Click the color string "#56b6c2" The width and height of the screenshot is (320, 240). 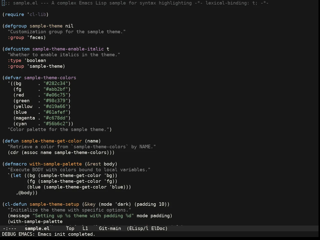56,124
